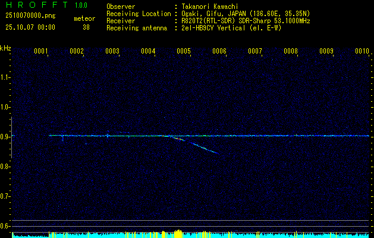Click the lower end of the sloping meteor trail
Image resolution: width=374 pixels, height=238 pixels.
216,152
